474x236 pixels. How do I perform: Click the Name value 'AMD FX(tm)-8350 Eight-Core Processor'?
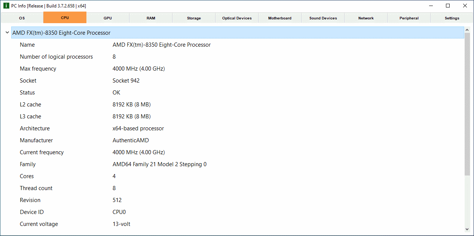coord(162,45)
